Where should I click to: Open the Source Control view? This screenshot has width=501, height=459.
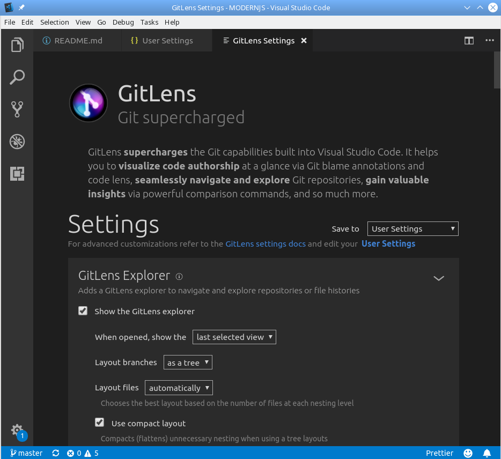click(x=17, y=109)
